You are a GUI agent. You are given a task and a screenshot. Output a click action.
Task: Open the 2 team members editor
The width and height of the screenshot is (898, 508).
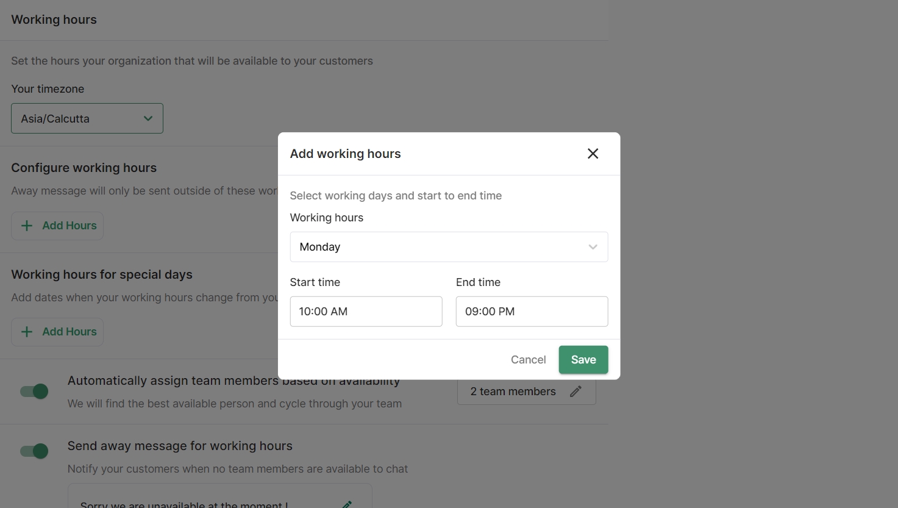(513, 392)
